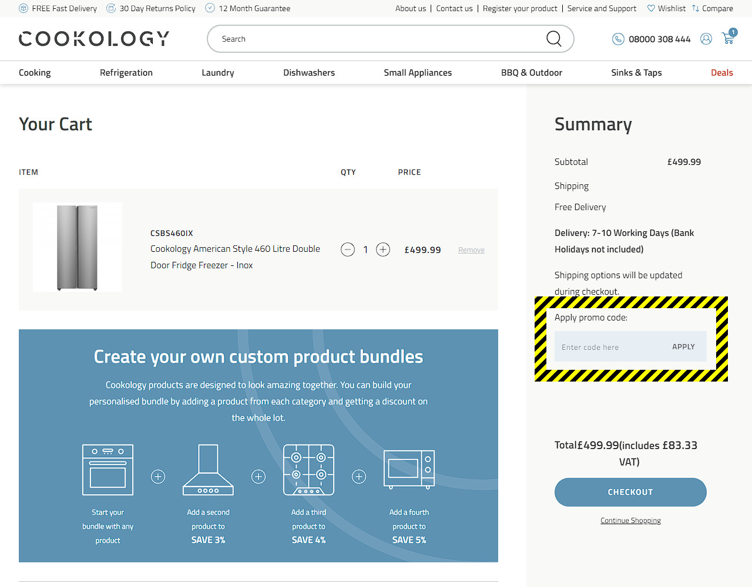
Task: Click the Cookology logo
Action: 94,39
